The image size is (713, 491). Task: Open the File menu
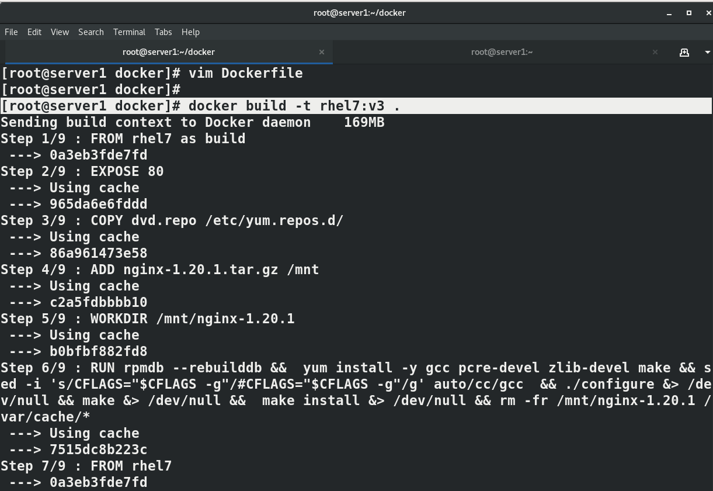pyautogui.click(x=11, y=32)
